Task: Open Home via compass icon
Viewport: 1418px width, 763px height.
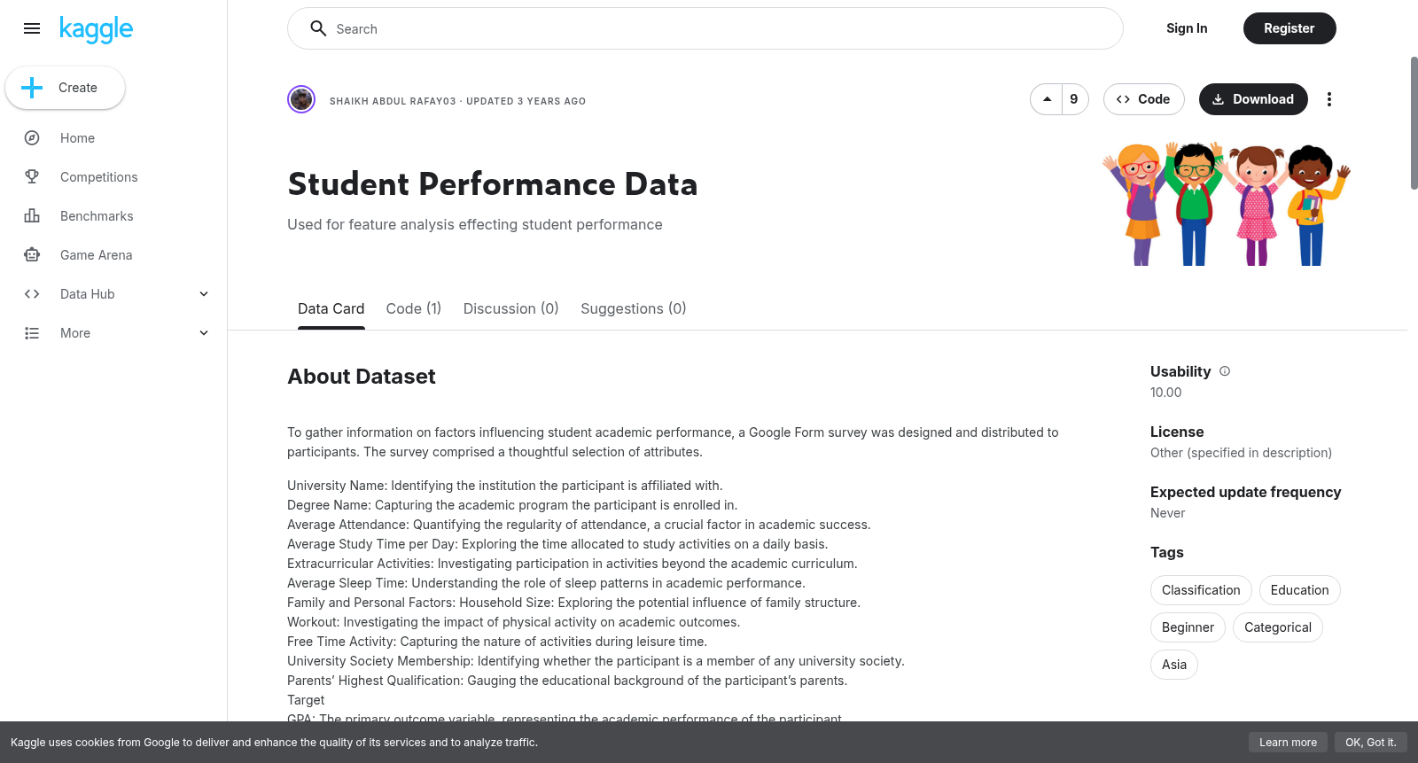Action: click(x=32, y=138)
